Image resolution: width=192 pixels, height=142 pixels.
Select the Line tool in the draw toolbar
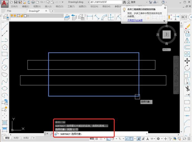point(5,27)
